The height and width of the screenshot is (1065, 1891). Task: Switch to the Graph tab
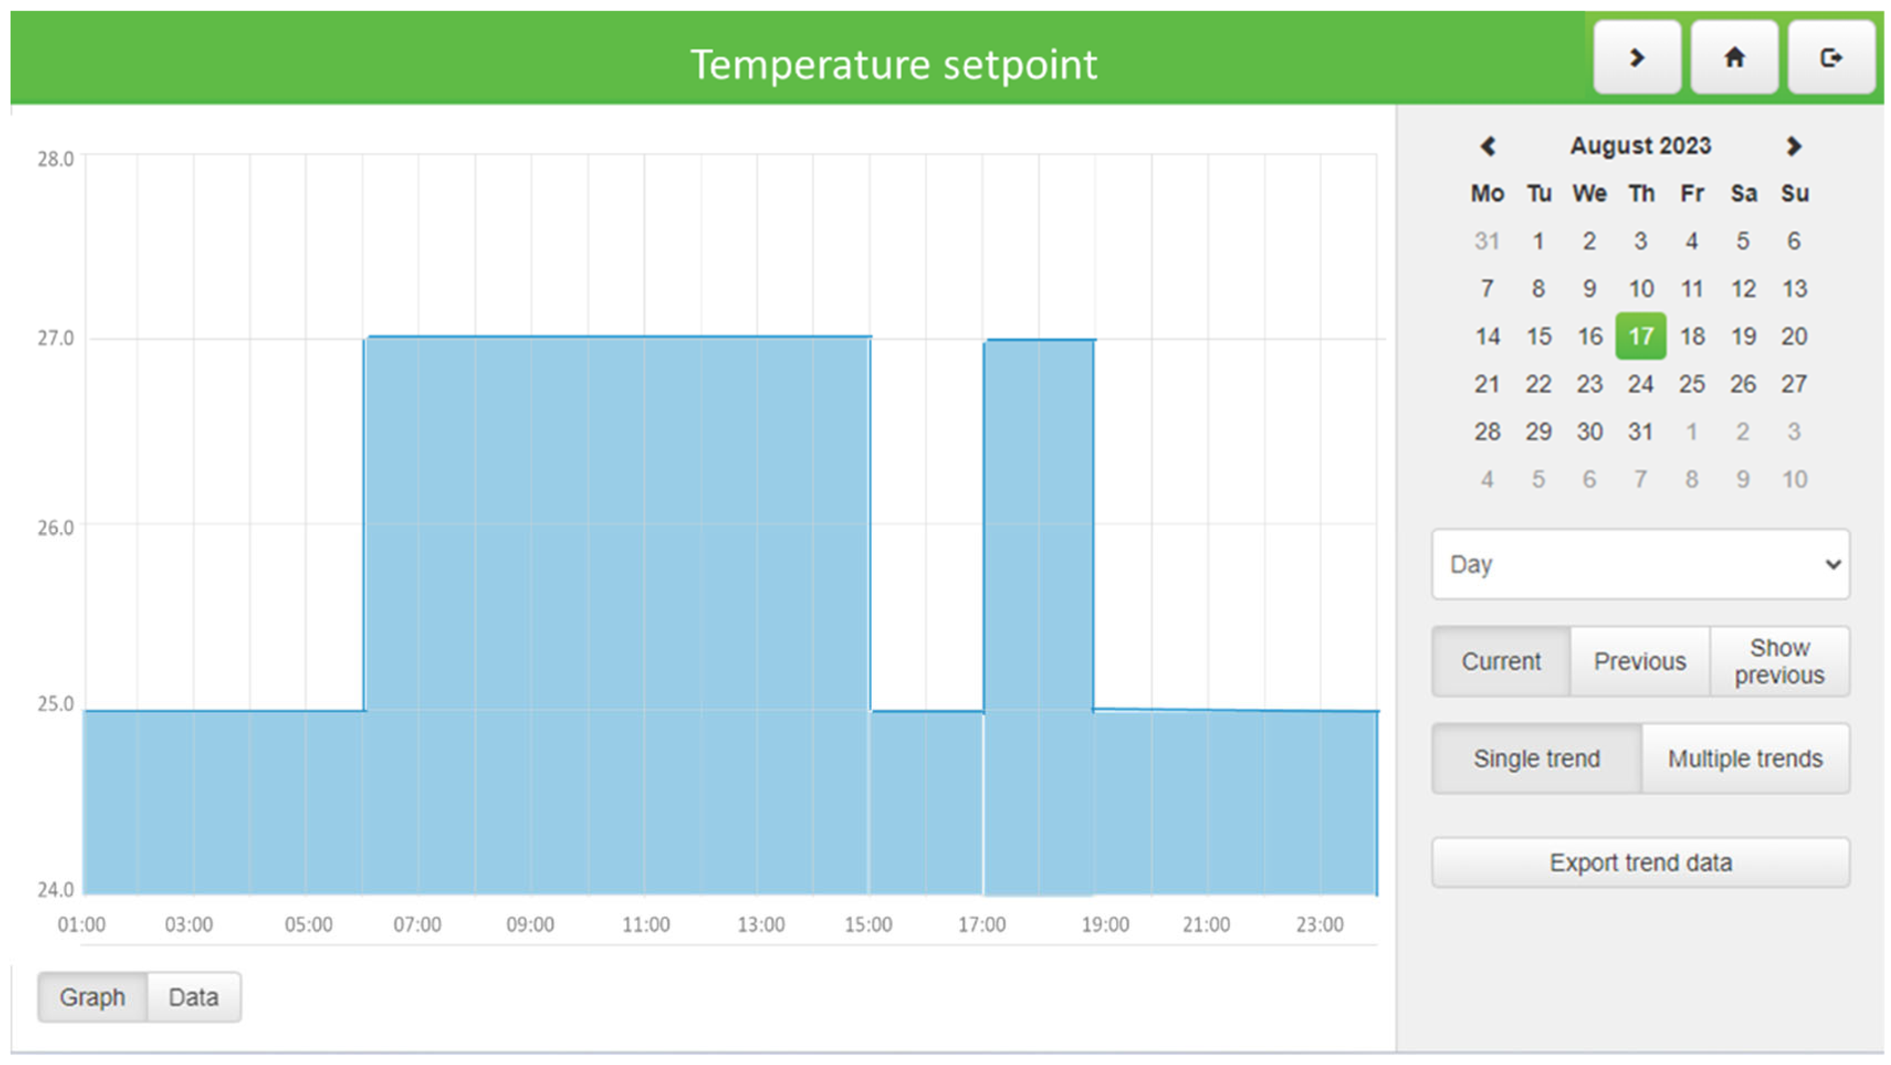click(92, 997)
